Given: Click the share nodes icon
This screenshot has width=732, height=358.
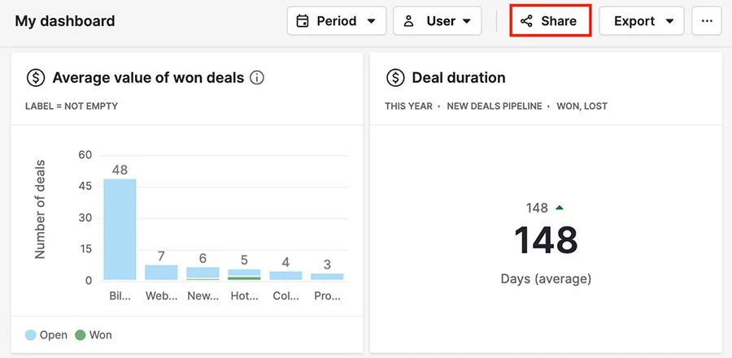Looking at the screenshot, I should [526, 21].
